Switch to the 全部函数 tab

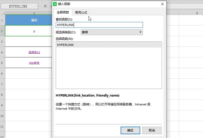(x=63, y=12)
